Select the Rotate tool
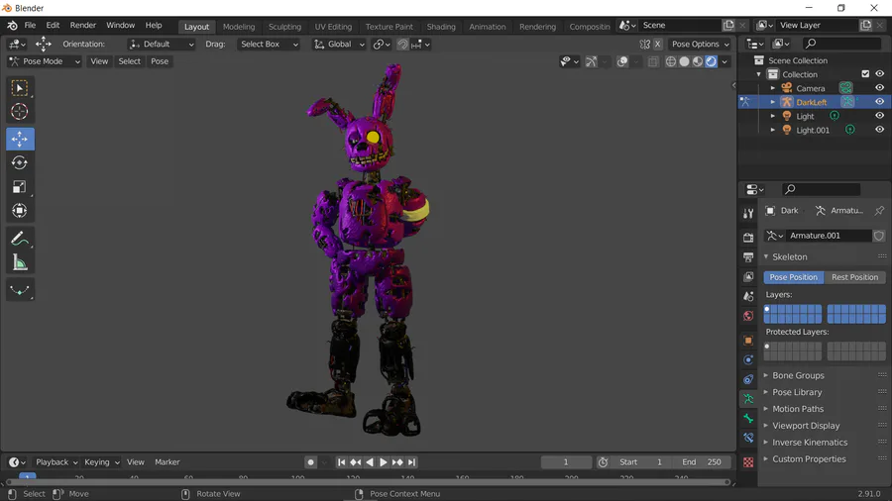892x501 pixels. [x=20, y=163]
